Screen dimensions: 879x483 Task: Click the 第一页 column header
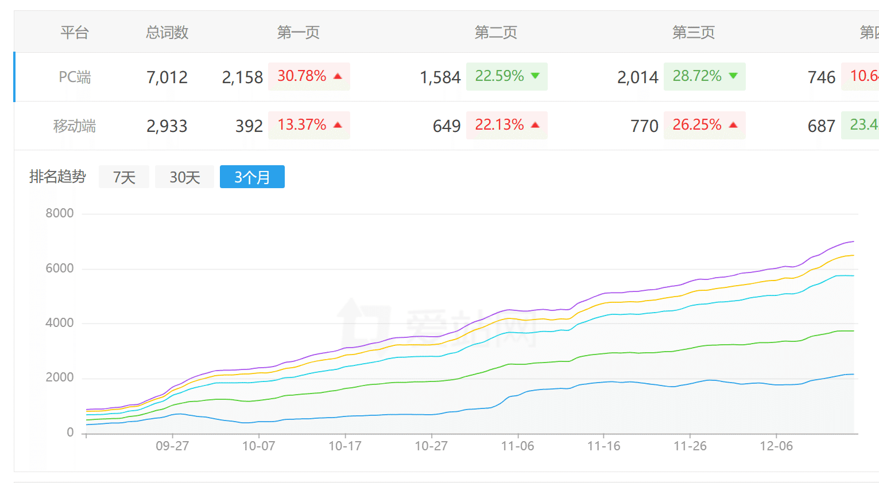[x=298, y=32]
